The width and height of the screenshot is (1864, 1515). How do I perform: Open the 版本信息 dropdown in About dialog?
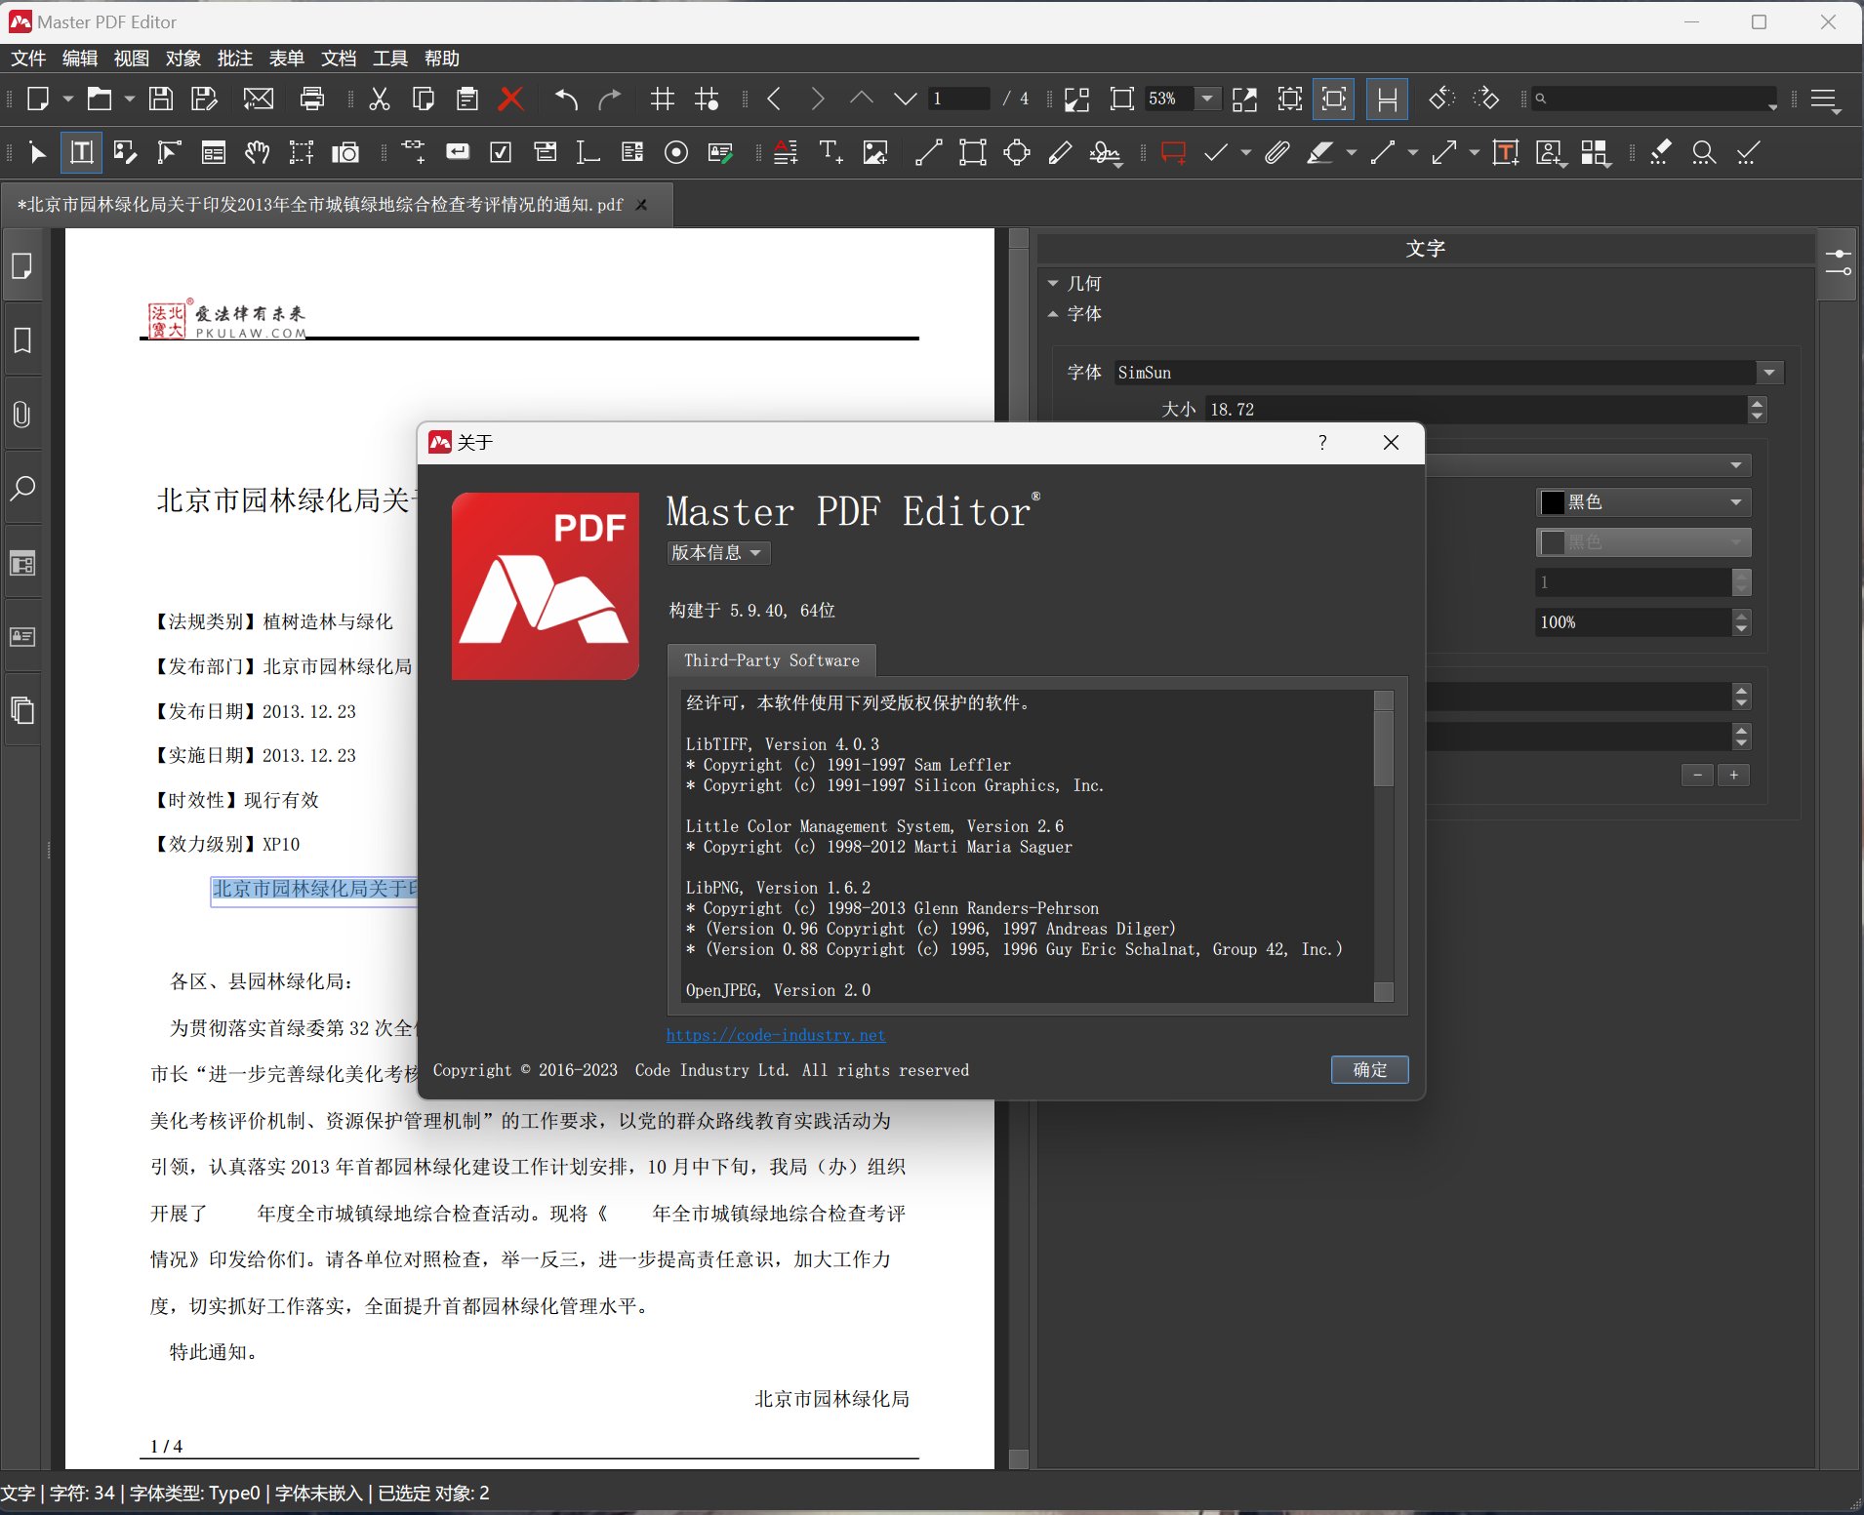(718, 553)
